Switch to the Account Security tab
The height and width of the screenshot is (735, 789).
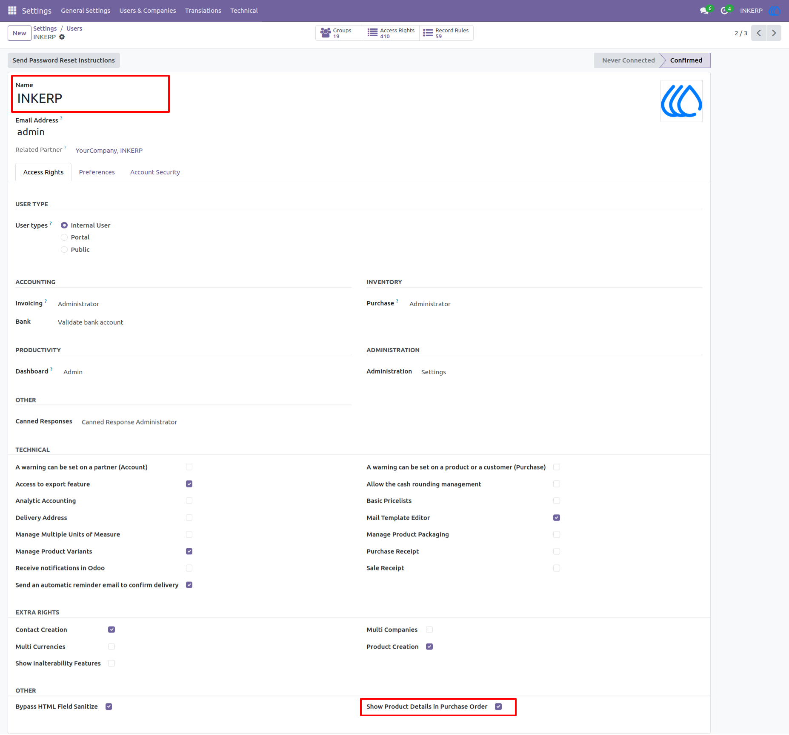[x=155, y=172]
